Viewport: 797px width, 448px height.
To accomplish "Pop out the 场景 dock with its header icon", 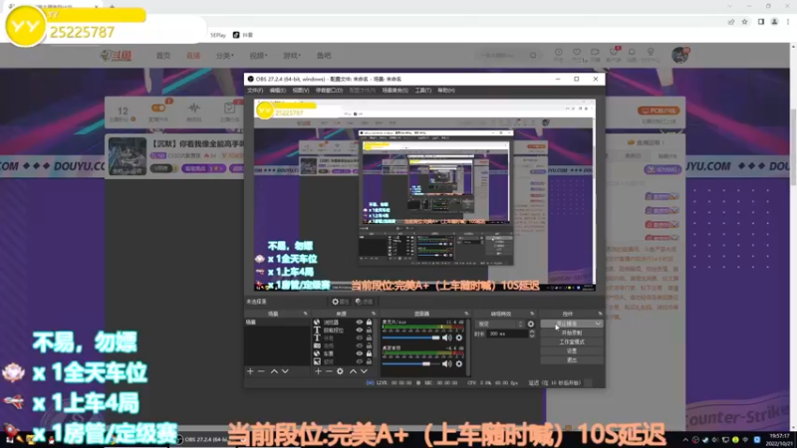I will click(x=305, y=314).
